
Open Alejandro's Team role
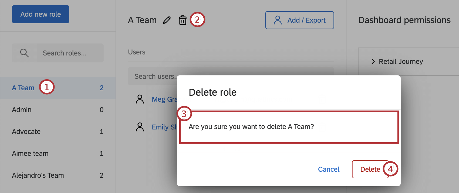pyautogui.click(x=38, y=175)
